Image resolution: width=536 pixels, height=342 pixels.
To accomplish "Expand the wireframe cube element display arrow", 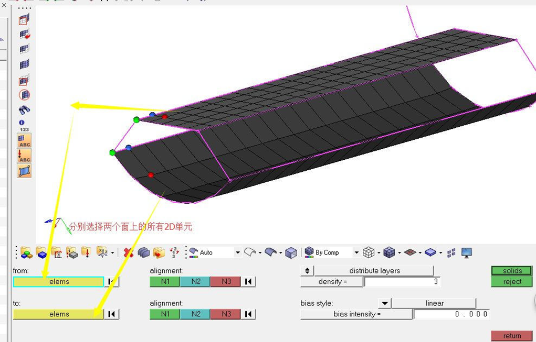I will [379, 253].
